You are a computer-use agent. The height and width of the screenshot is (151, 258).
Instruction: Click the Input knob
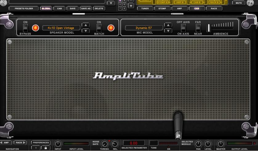coord(58,144)
